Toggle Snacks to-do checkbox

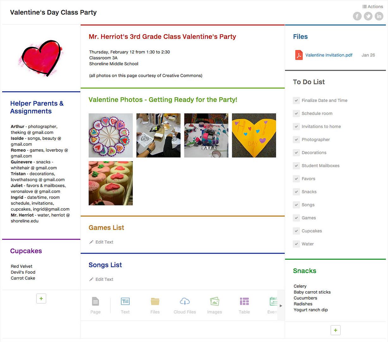coord(296,192)
